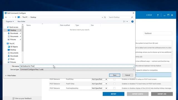The image size is (178, 100).
Task: Open view options dropdown arrow
Action: click(x=127, y=21)
